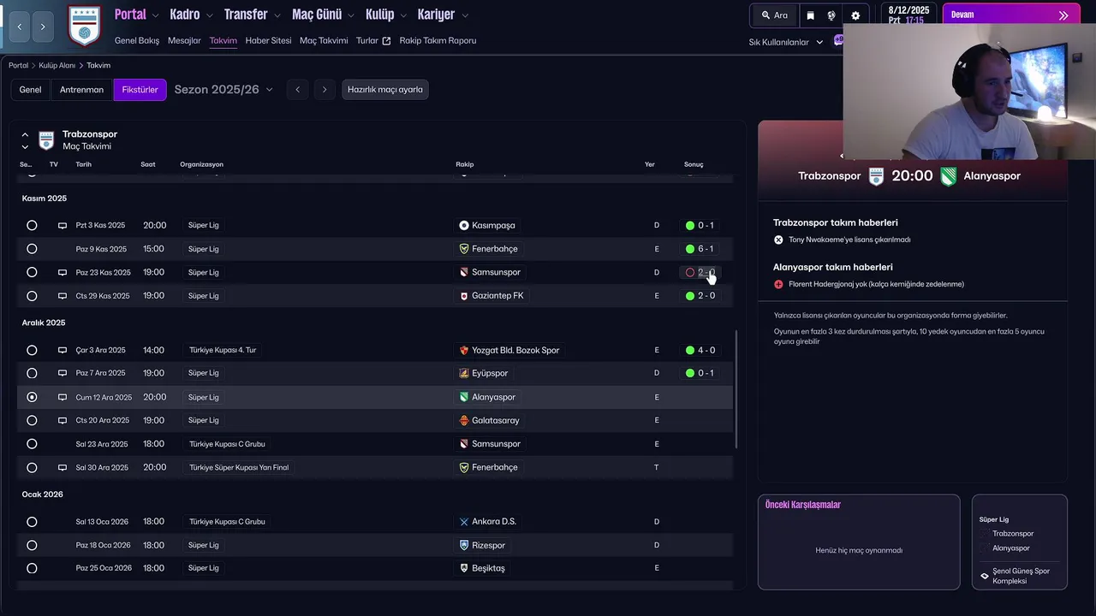Image resolution: width=1096 pixels, height=616 pixels.
Task: Click down chevron beside Maç Takvimi
Action: click(x=25, y=146)
